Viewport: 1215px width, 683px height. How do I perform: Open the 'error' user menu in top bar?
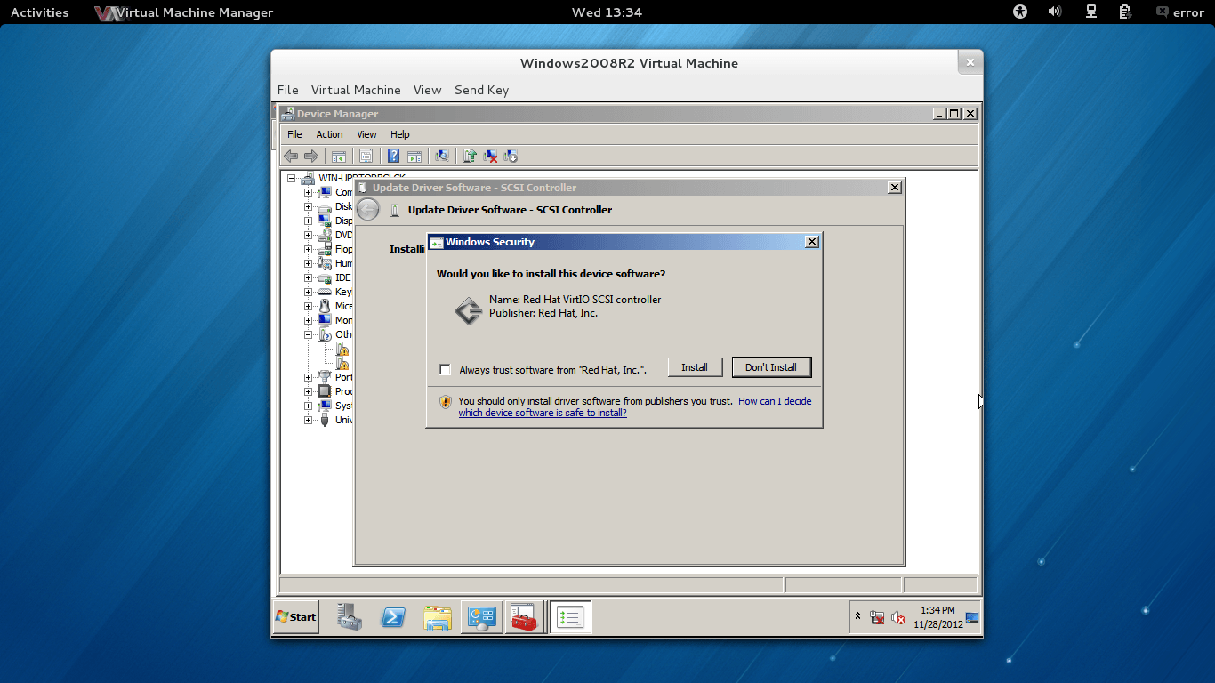1179,12
